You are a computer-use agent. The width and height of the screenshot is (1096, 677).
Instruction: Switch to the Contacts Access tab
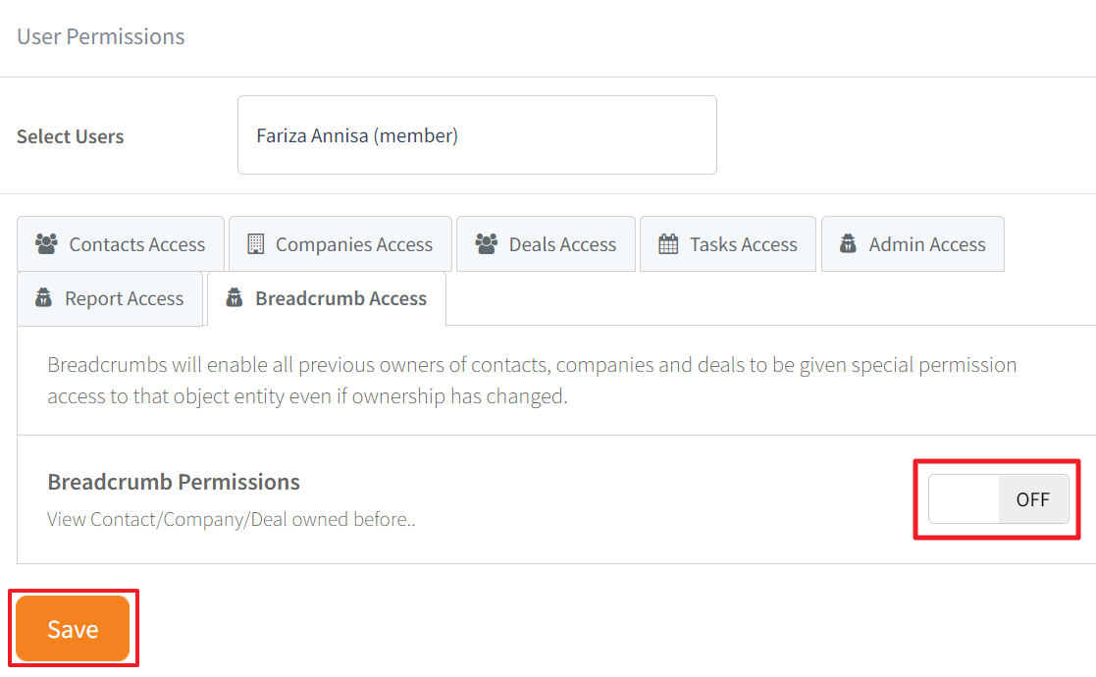121,244
